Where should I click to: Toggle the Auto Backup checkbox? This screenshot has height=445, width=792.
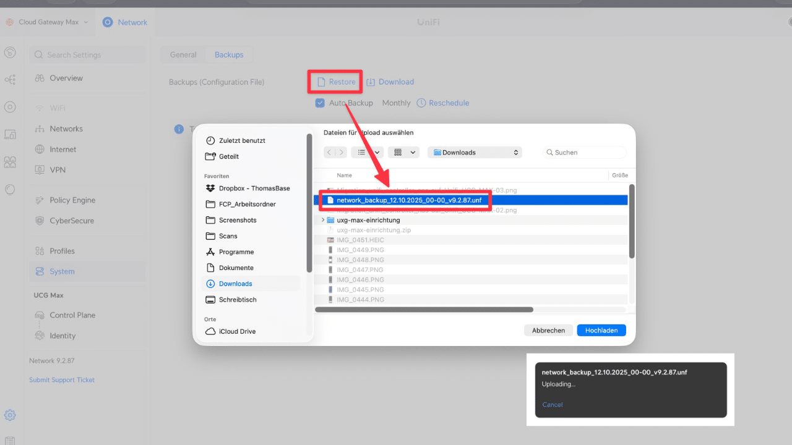320,103
